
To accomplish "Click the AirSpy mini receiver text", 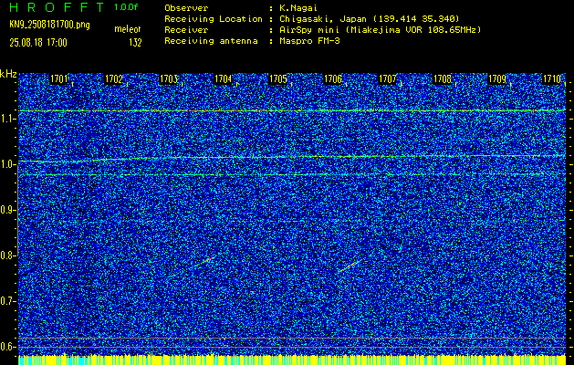I will [381, 29].
